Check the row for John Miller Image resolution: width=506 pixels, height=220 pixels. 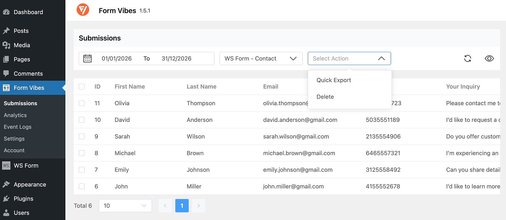[x=82, y=186]
